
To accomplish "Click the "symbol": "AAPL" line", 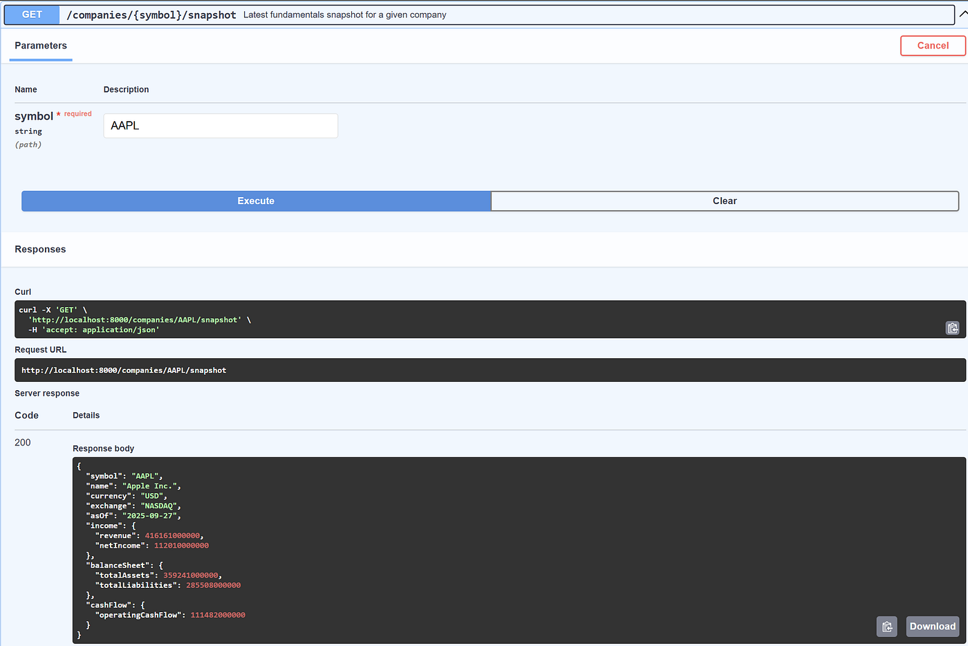I will [124, 476].
